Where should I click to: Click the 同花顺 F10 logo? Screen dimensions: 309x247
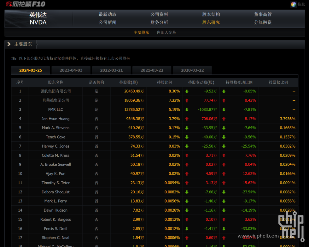pos(26,4)
